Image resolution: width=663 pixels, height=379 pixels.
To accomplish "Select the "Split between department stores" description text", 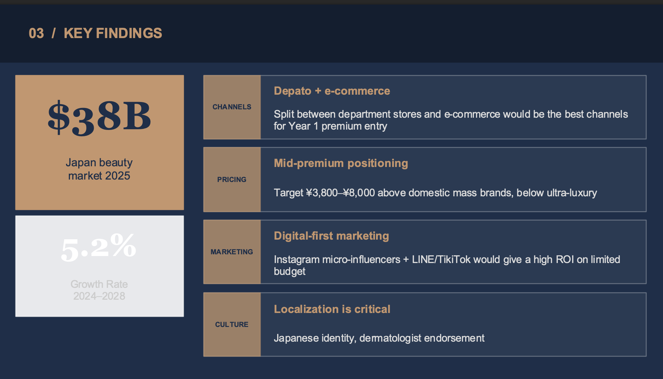I will pos(451,120).
